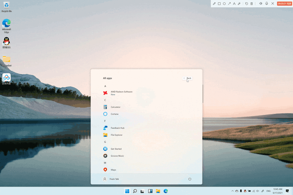Jump to letter A section header

click(105, 86)
